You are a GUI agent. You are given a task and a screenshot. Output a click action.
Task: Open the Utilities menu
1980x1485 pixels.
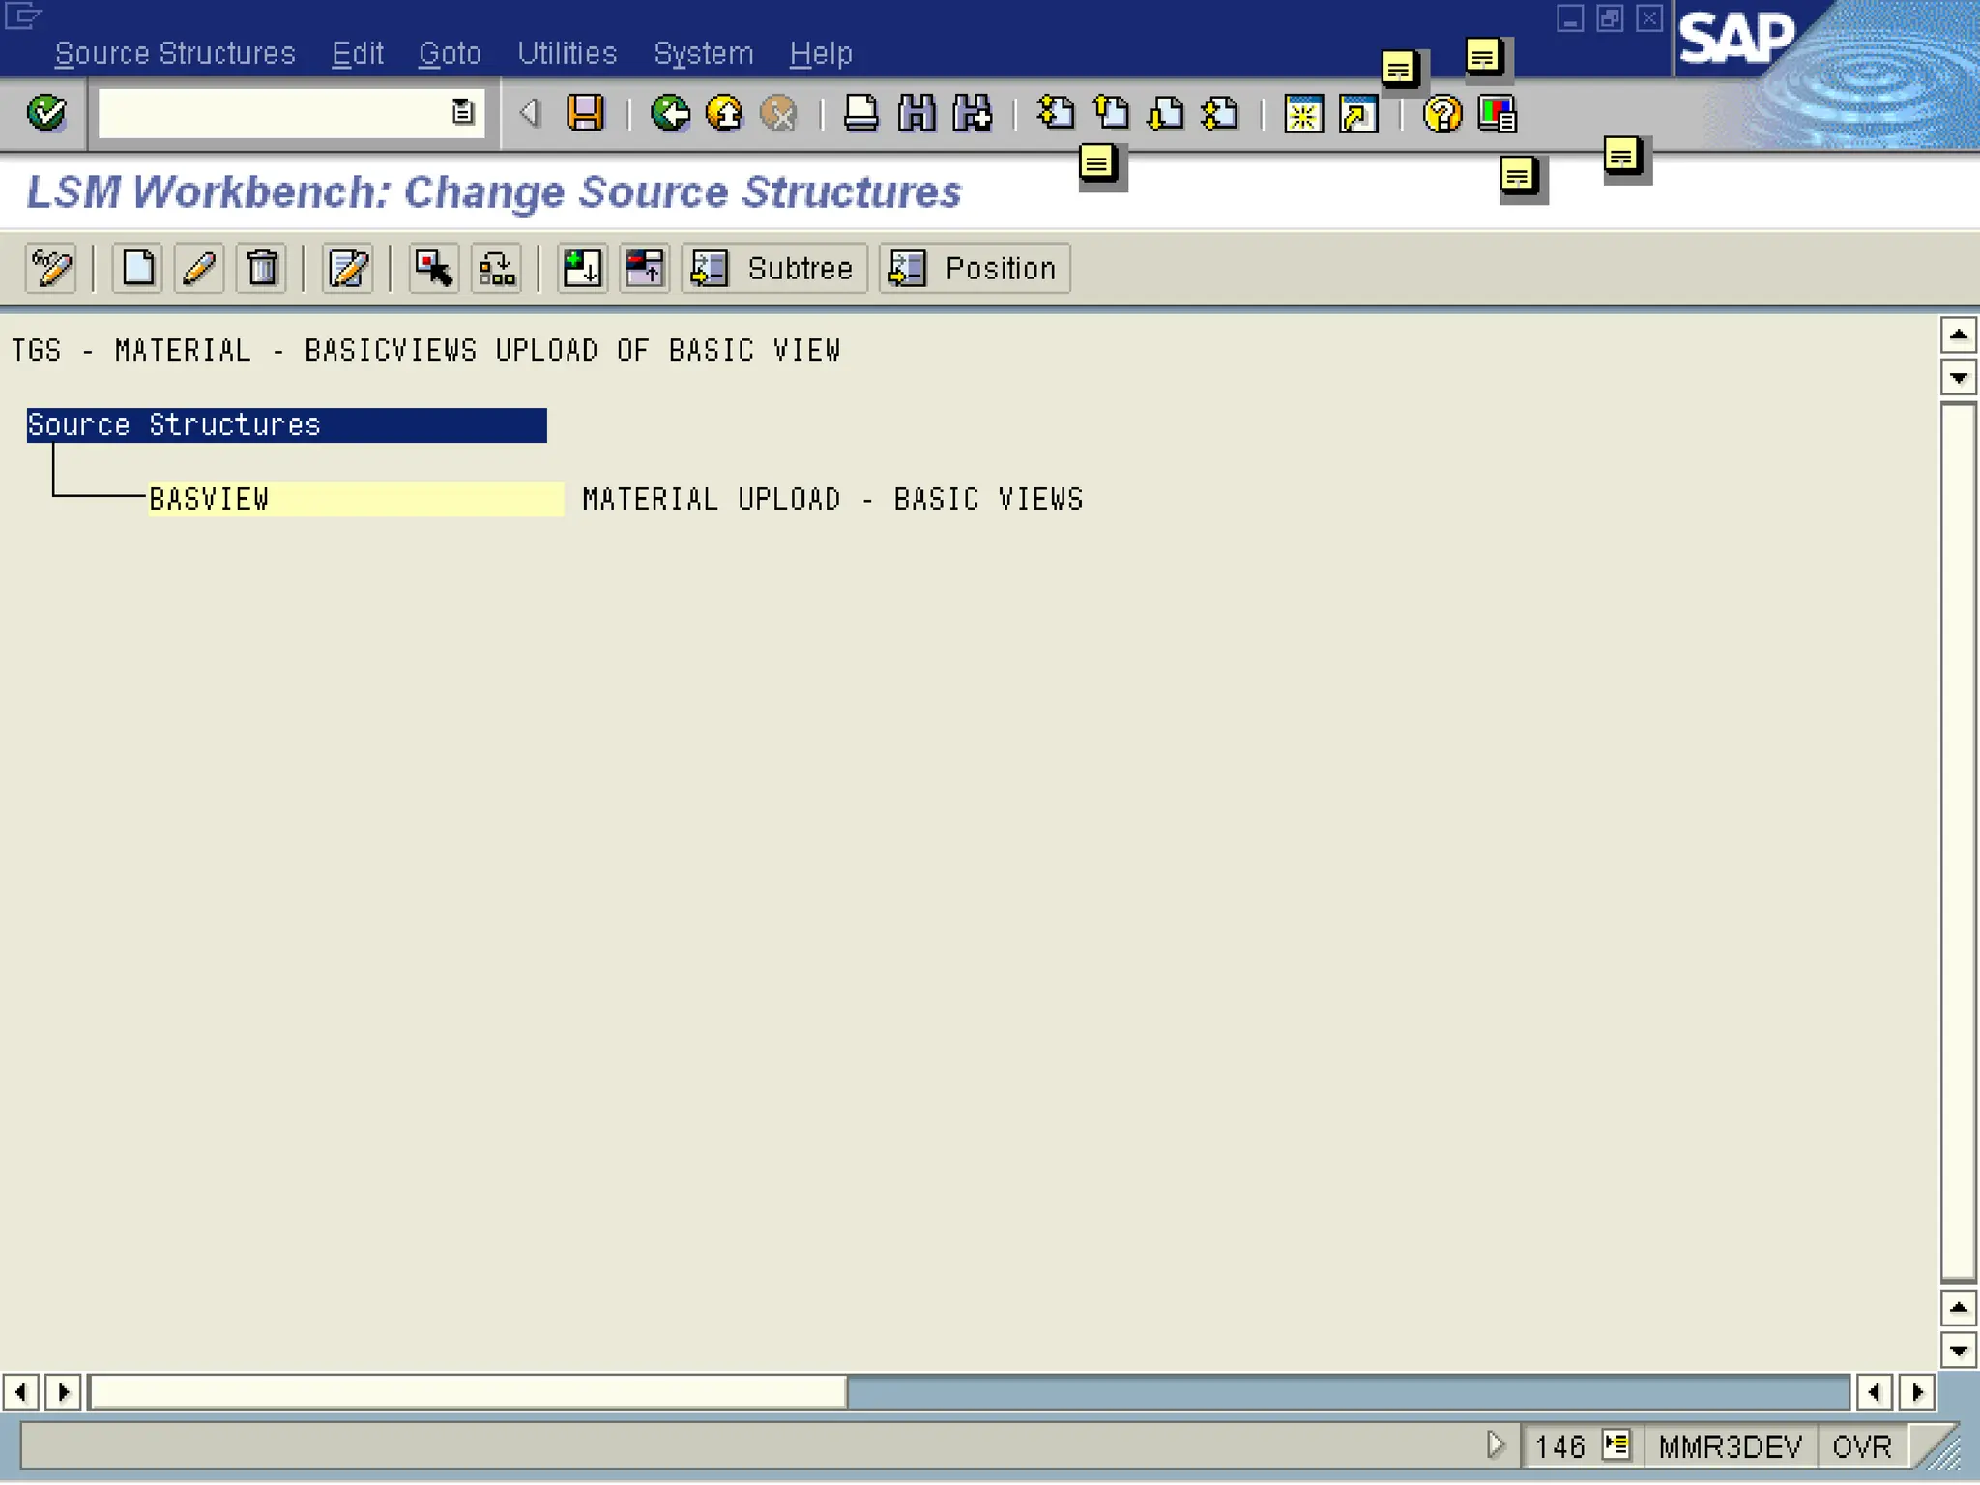[x=567, y=53]
